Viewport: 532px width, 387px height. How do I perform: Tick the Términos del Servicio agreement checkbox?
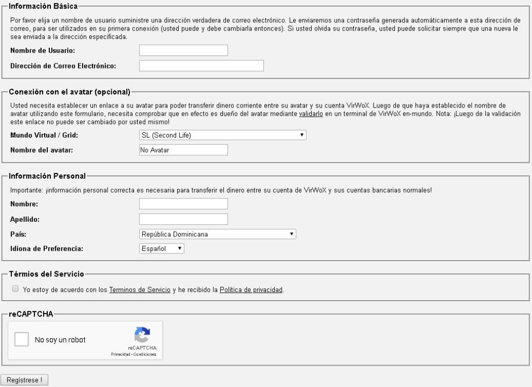click(x=16, y=289)
